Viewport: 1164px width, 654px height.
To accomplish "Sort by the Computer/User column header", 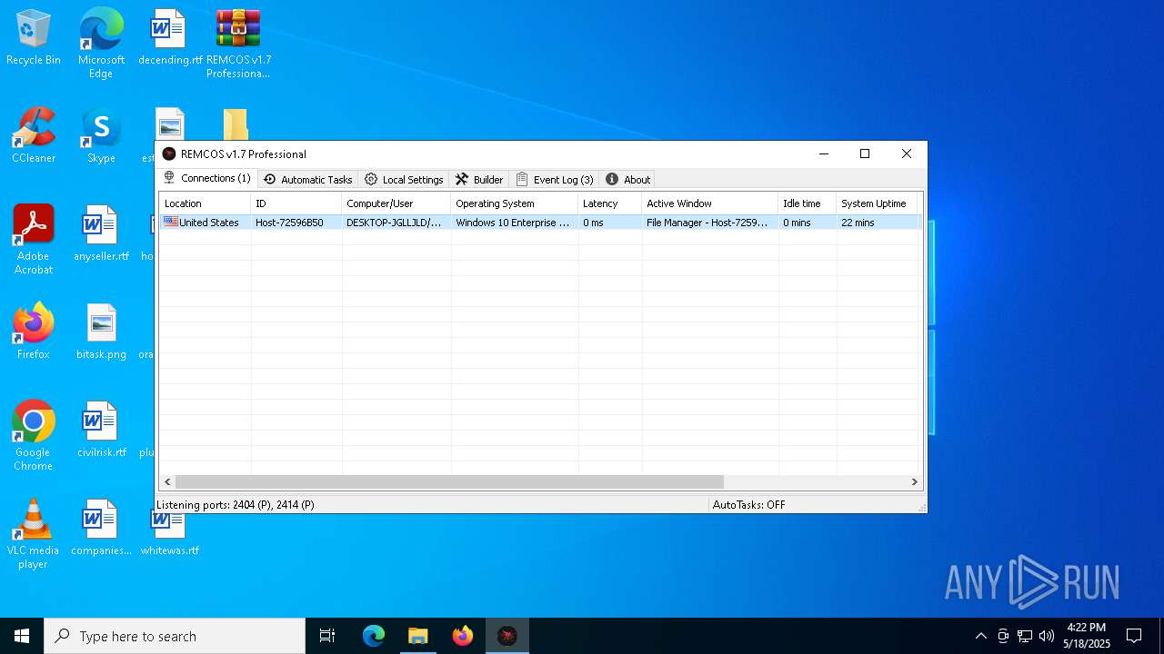I will click(x=396, y=203).
